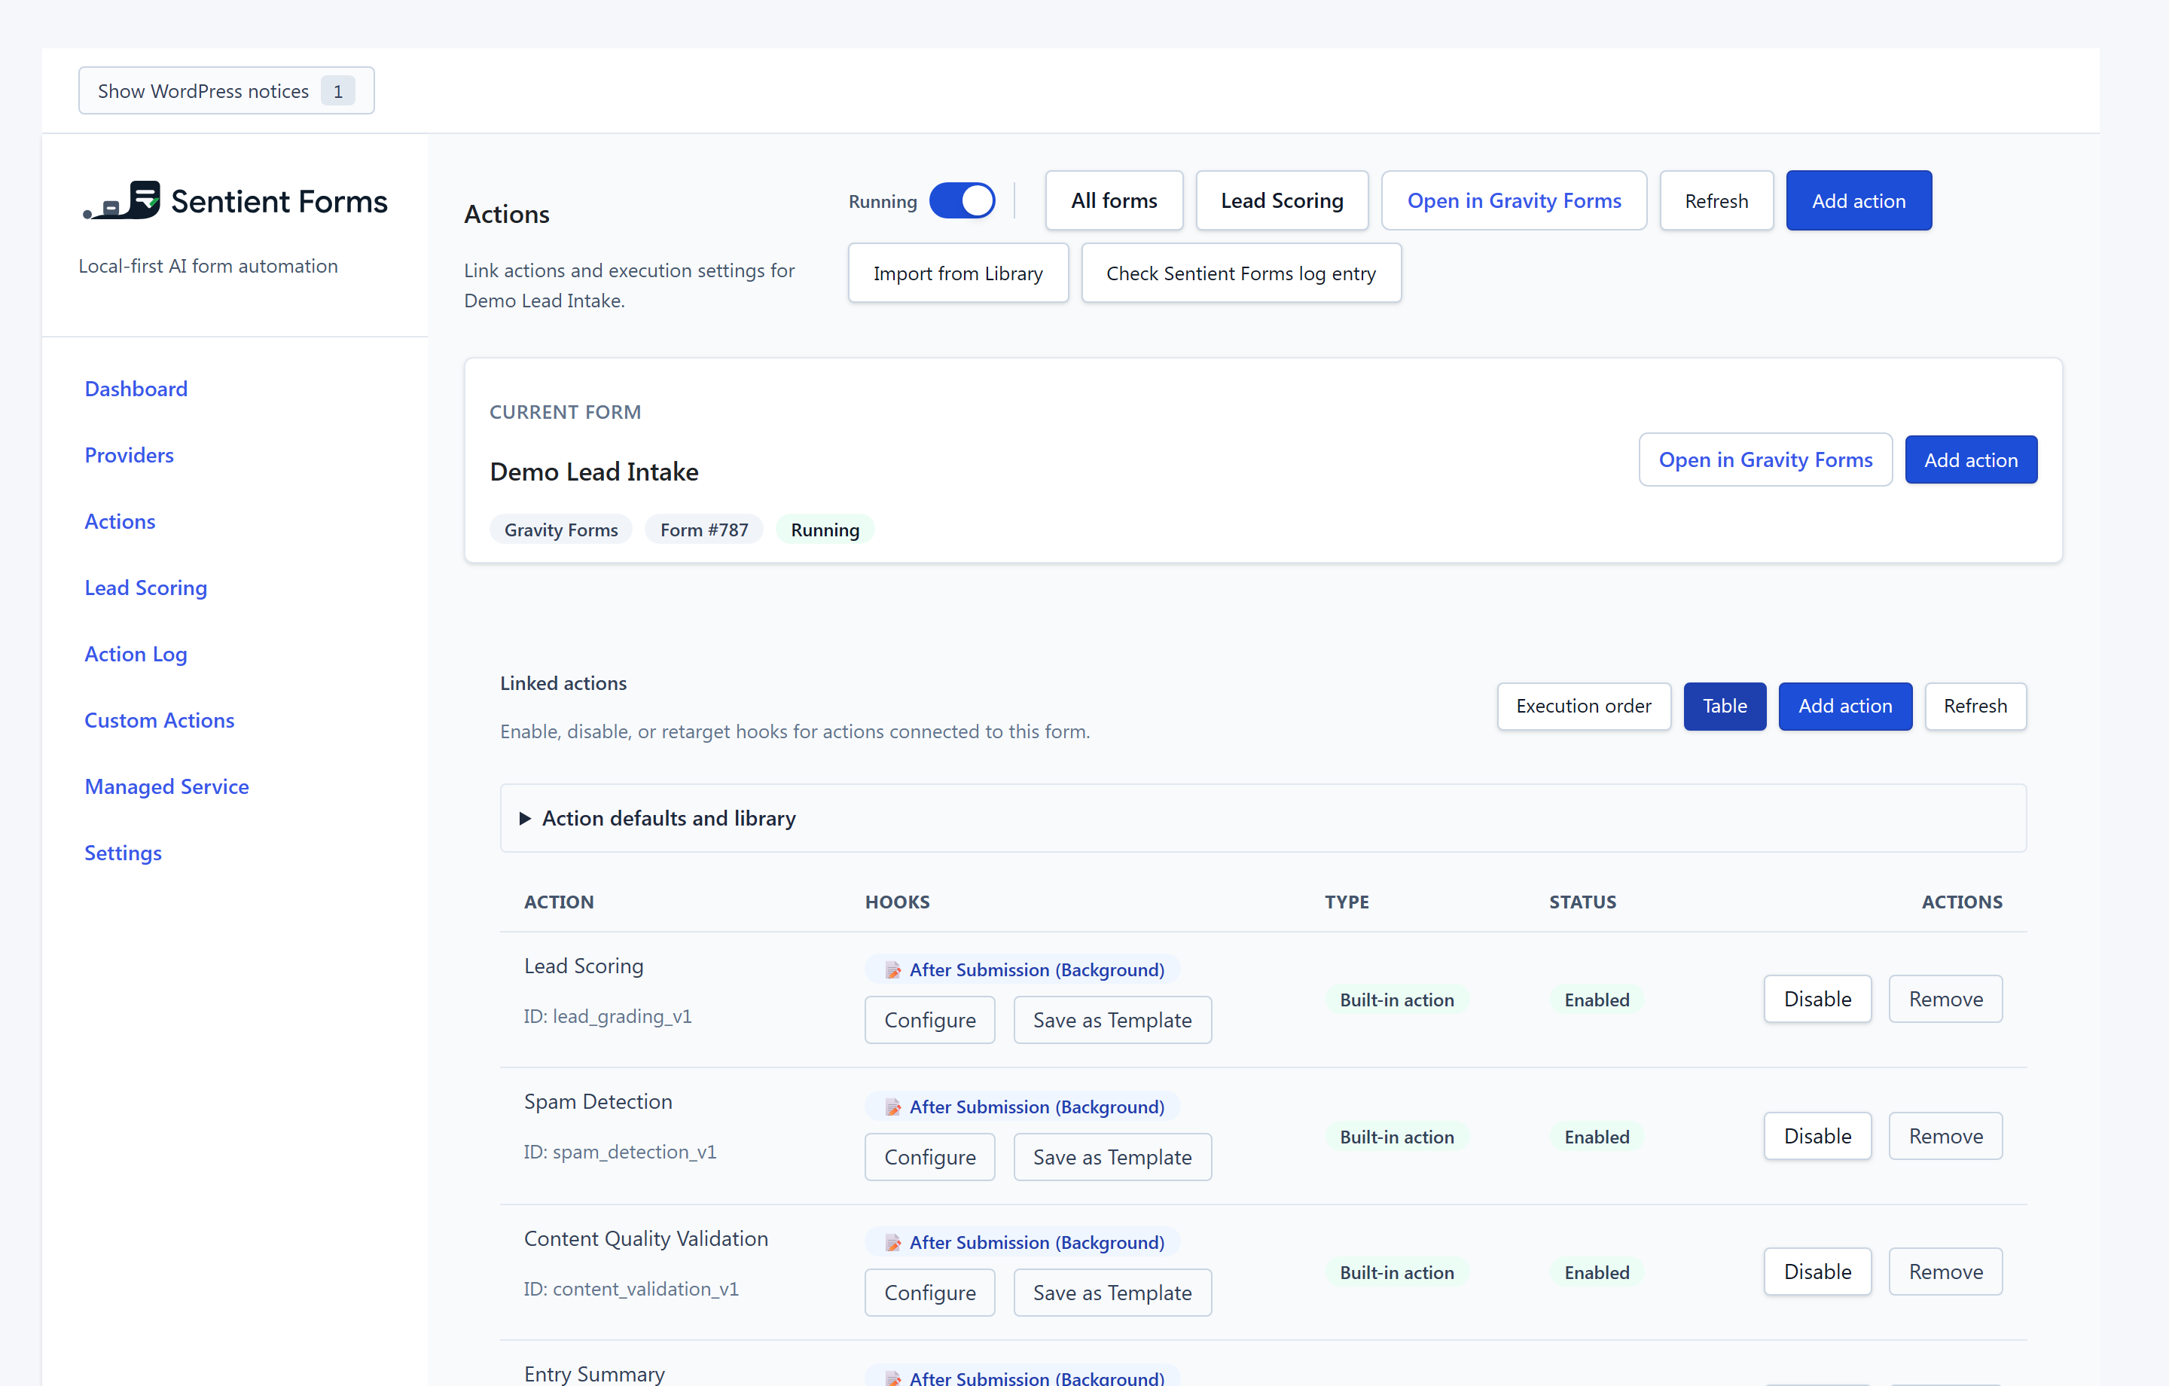Click Import from Library
The width and height of the screenshot is (2169, 1386).
[957, 272]
